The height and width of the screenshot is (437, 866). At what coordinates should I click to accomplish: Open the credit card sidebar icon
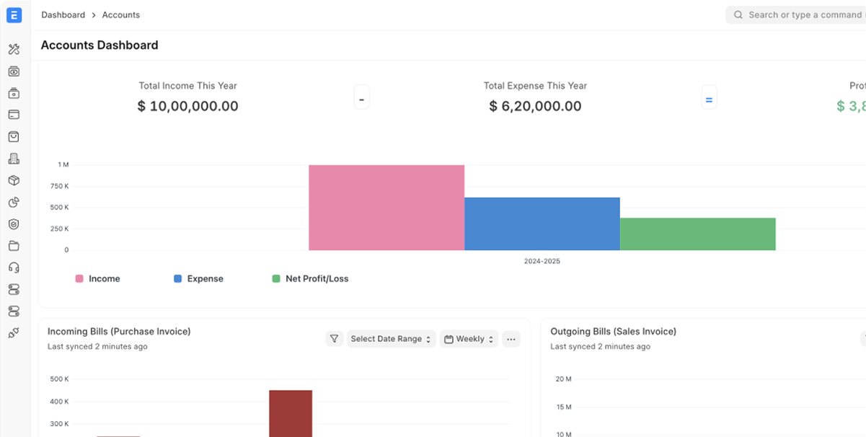(14, 115)
